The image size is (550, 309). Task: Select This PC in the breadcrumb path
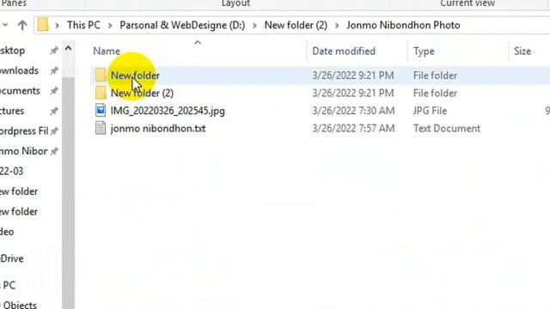tap(83, 25)
